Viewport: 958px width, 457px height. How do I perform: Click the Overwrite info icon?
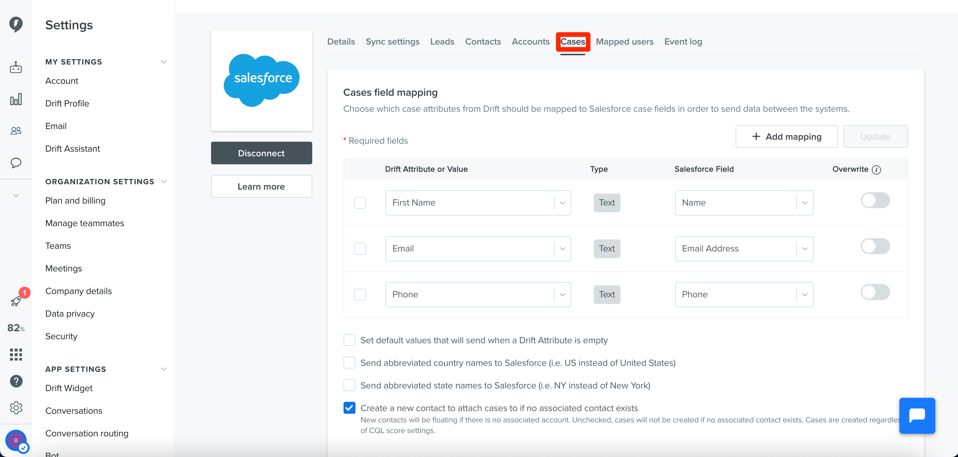pos(876,169)
